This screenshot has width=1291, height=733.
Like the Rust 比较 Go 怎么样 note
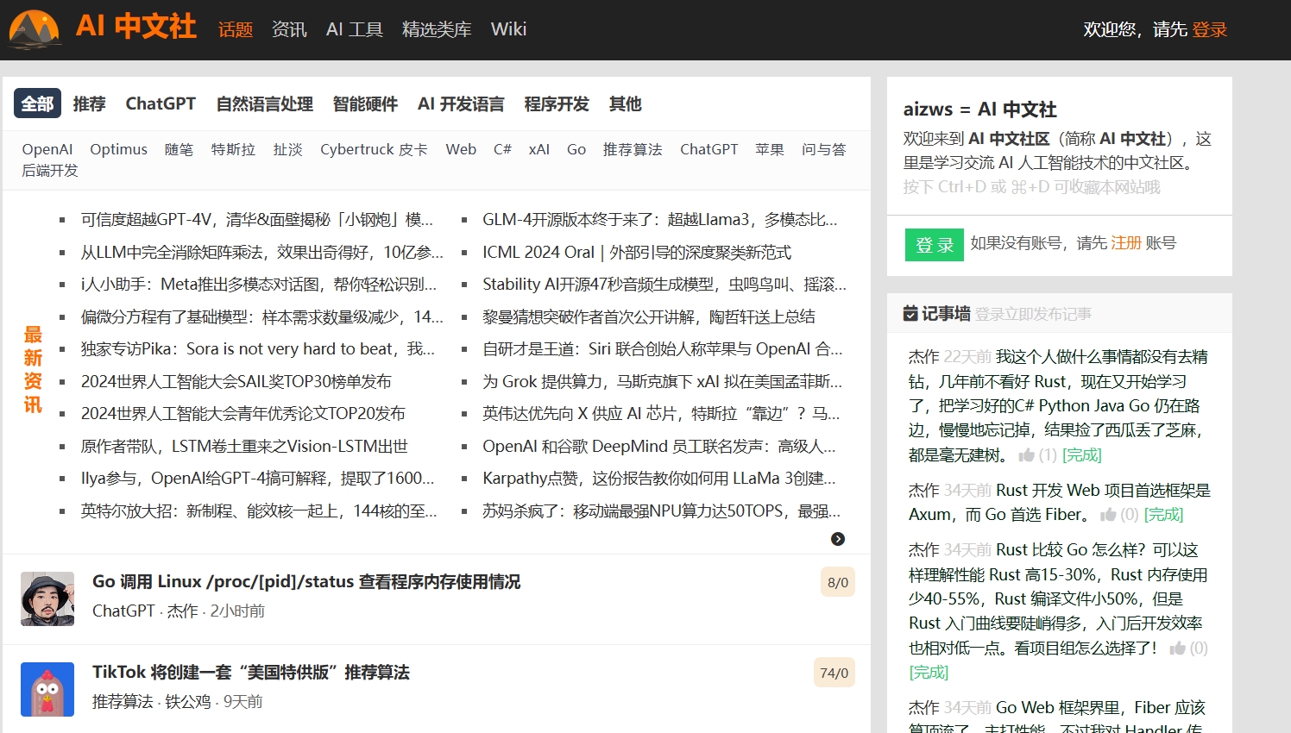(x=1177, y=648)
